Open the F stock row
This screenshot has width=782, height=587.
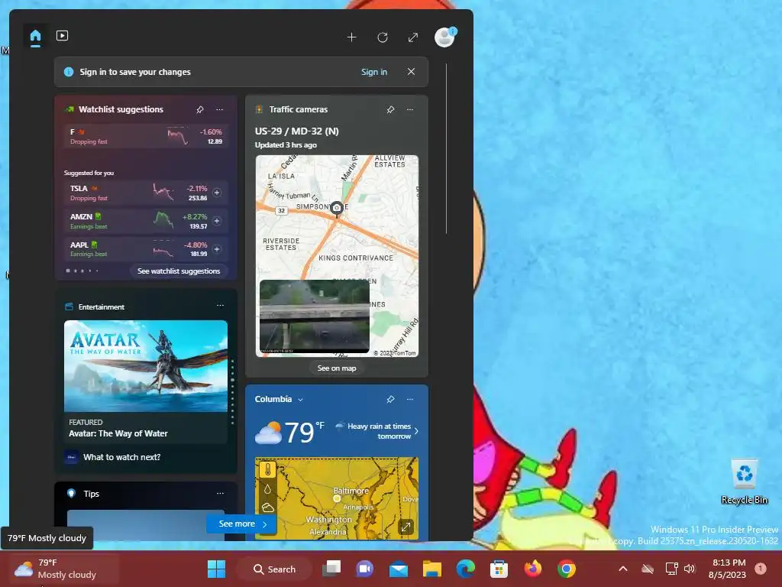tap(146, 136)
